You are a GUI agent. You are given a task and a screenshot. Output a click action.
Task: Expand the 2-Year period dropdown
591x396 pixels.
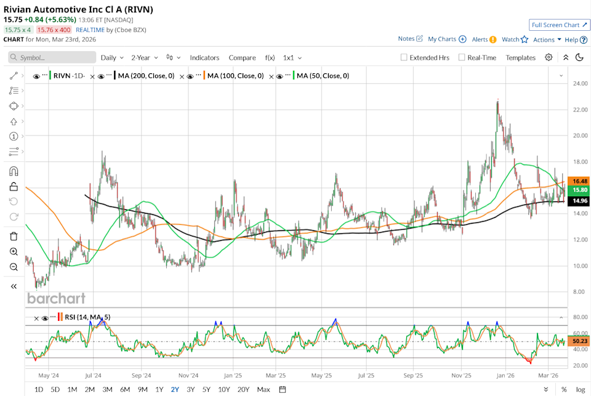(144, 57)
